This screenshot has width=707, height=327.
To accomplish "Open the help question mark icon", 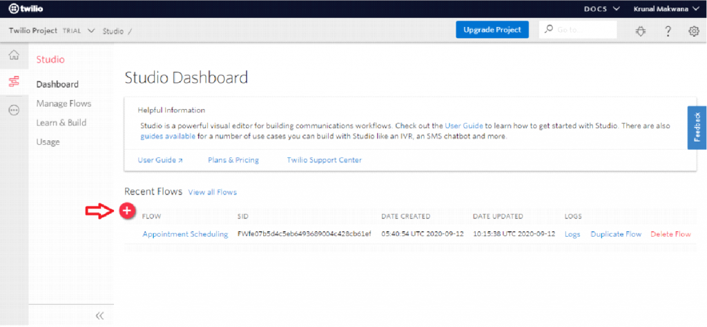I will click(668, 31).
